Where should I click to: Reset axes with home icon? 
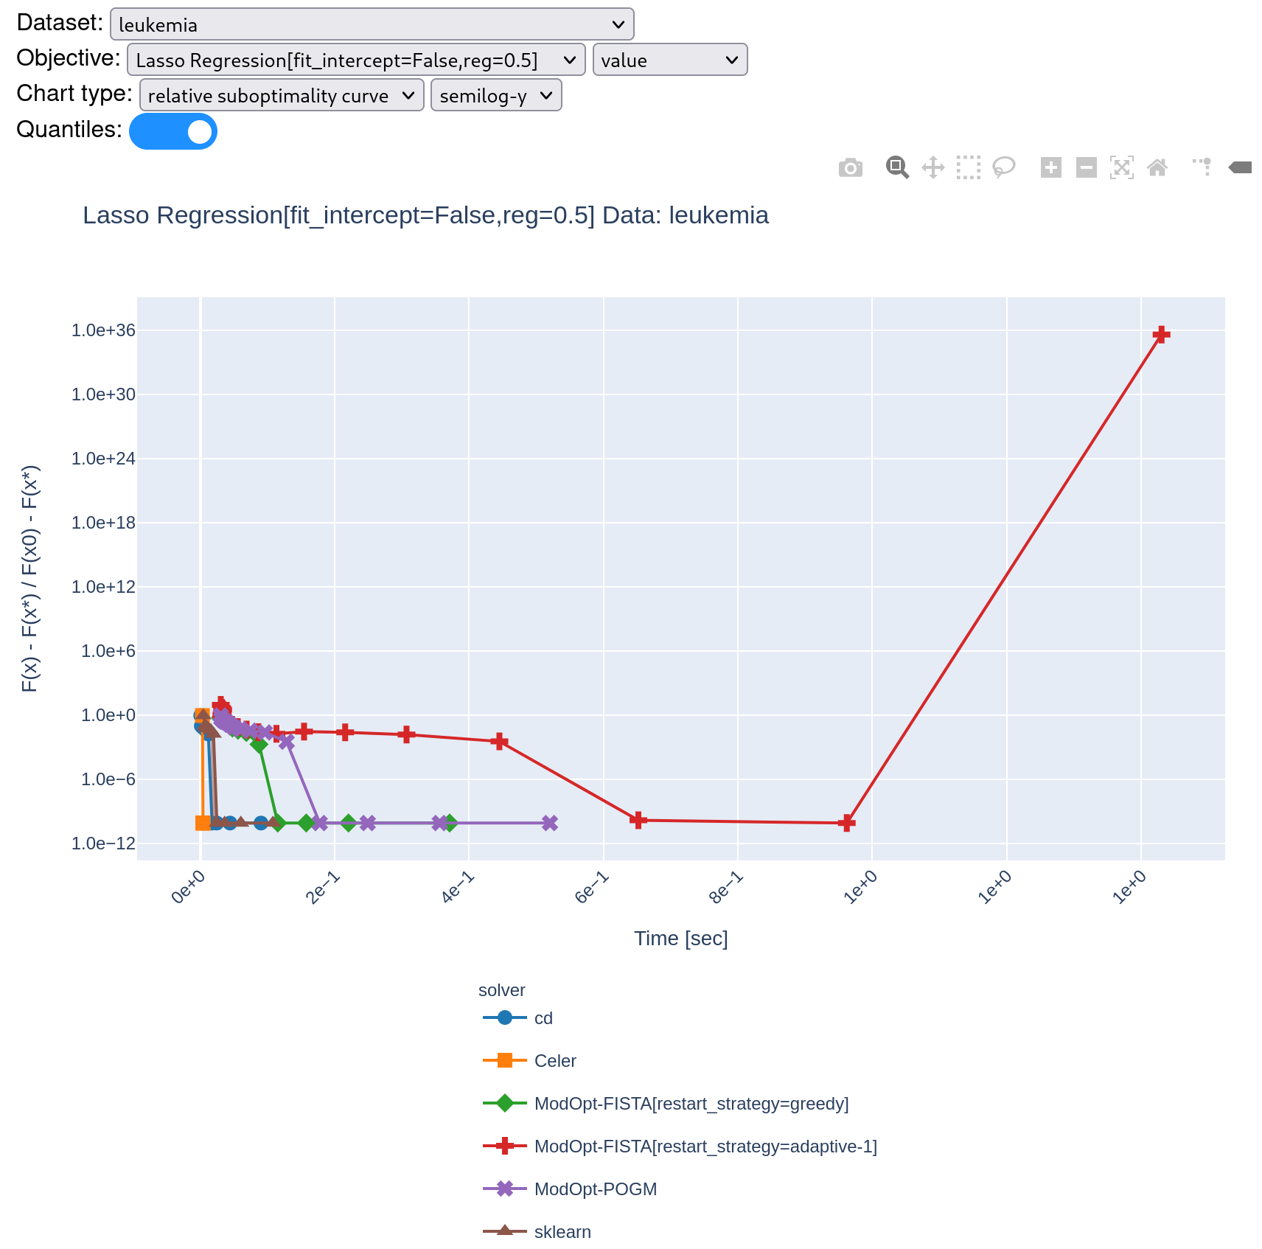1157,168
